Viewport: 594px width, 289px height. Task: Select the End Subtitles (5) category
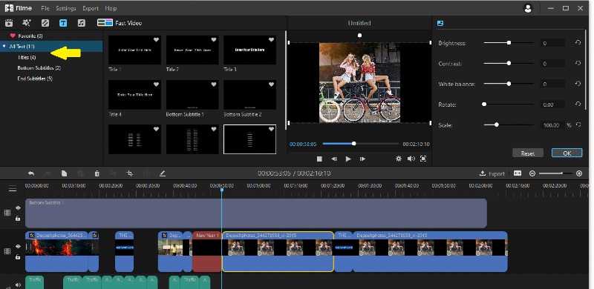point(35,79)
